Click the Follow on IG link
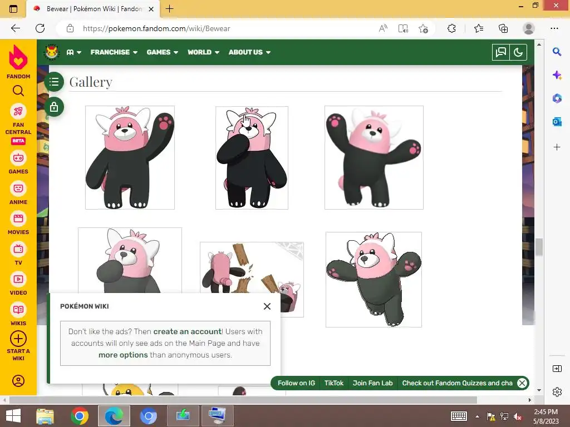The height and width of the screenshot is (427, 570). point(296,383)
